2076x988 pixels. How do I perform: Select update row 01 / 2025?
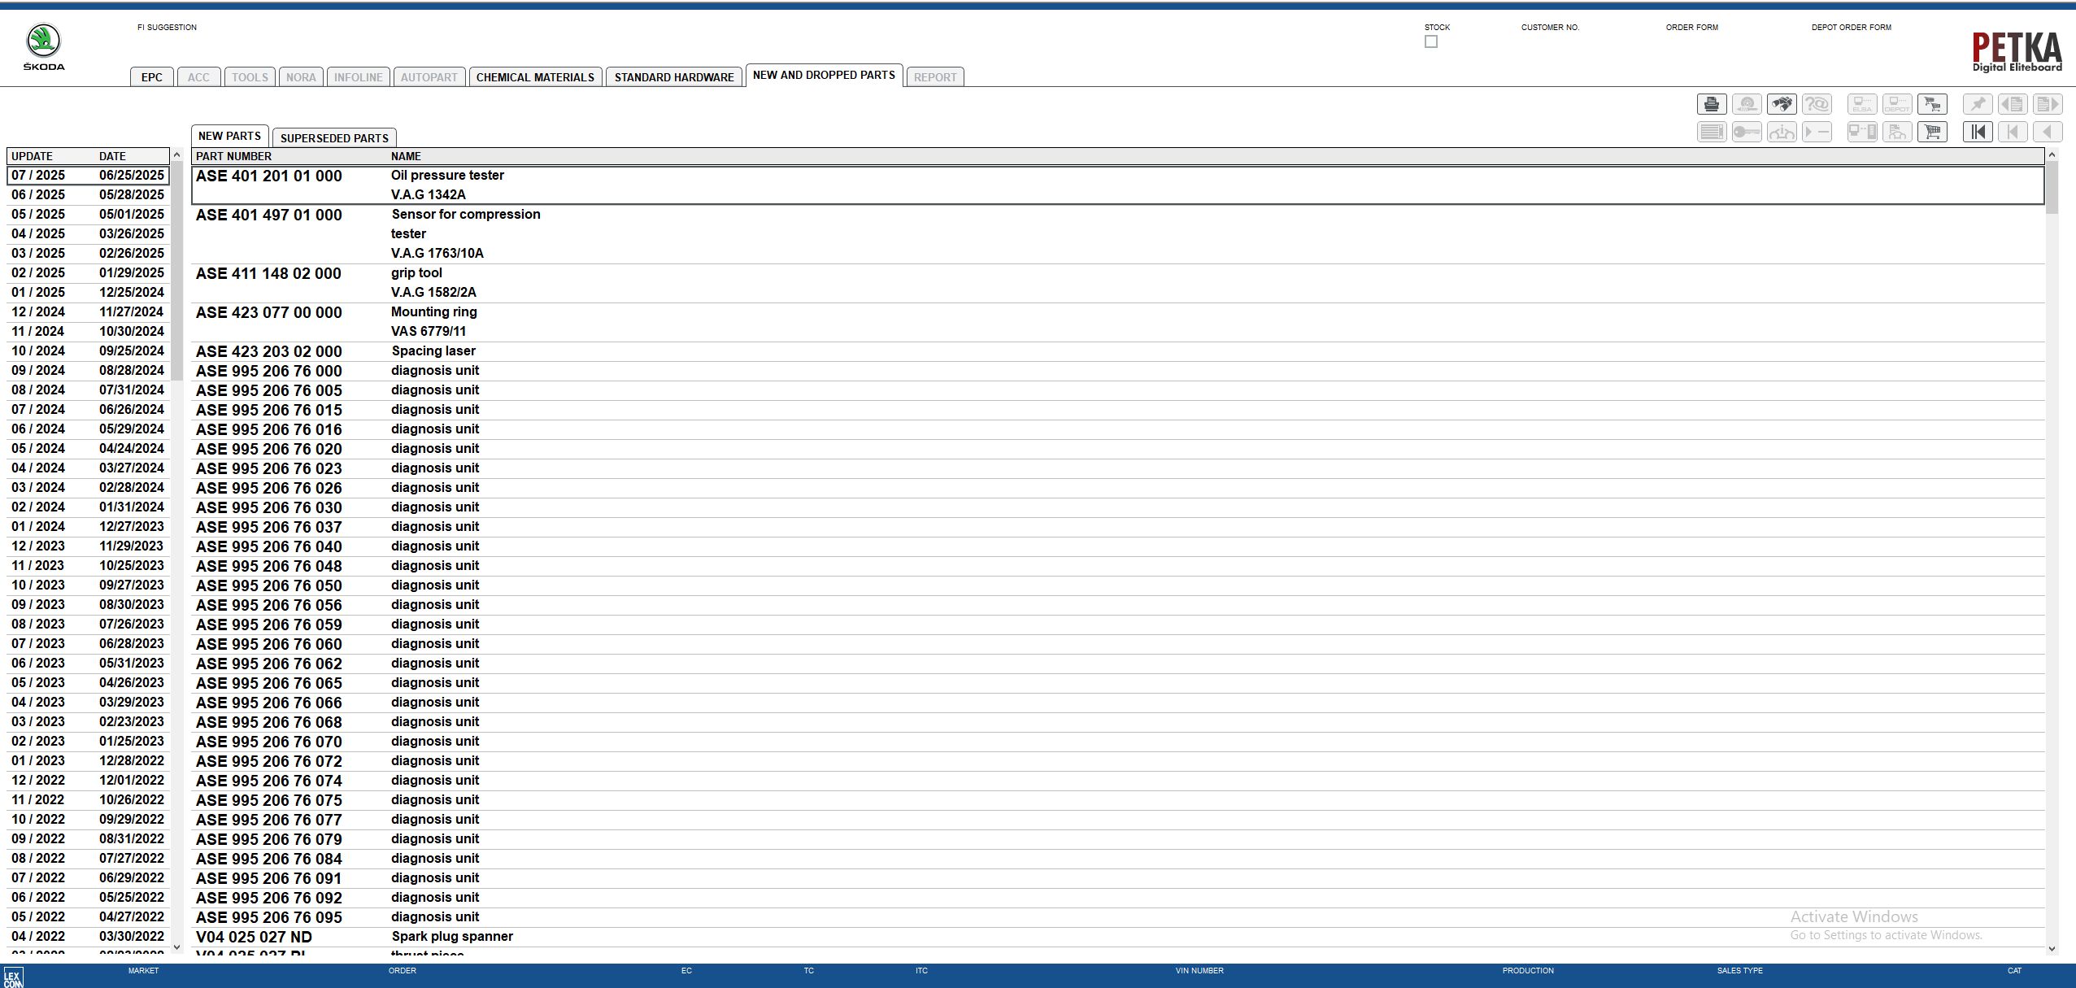pos(88,292)
